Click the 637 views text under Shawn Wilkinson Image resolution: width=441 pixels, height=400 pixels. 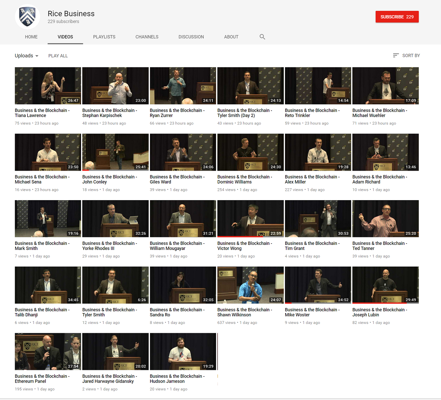(x=226, y=322)
